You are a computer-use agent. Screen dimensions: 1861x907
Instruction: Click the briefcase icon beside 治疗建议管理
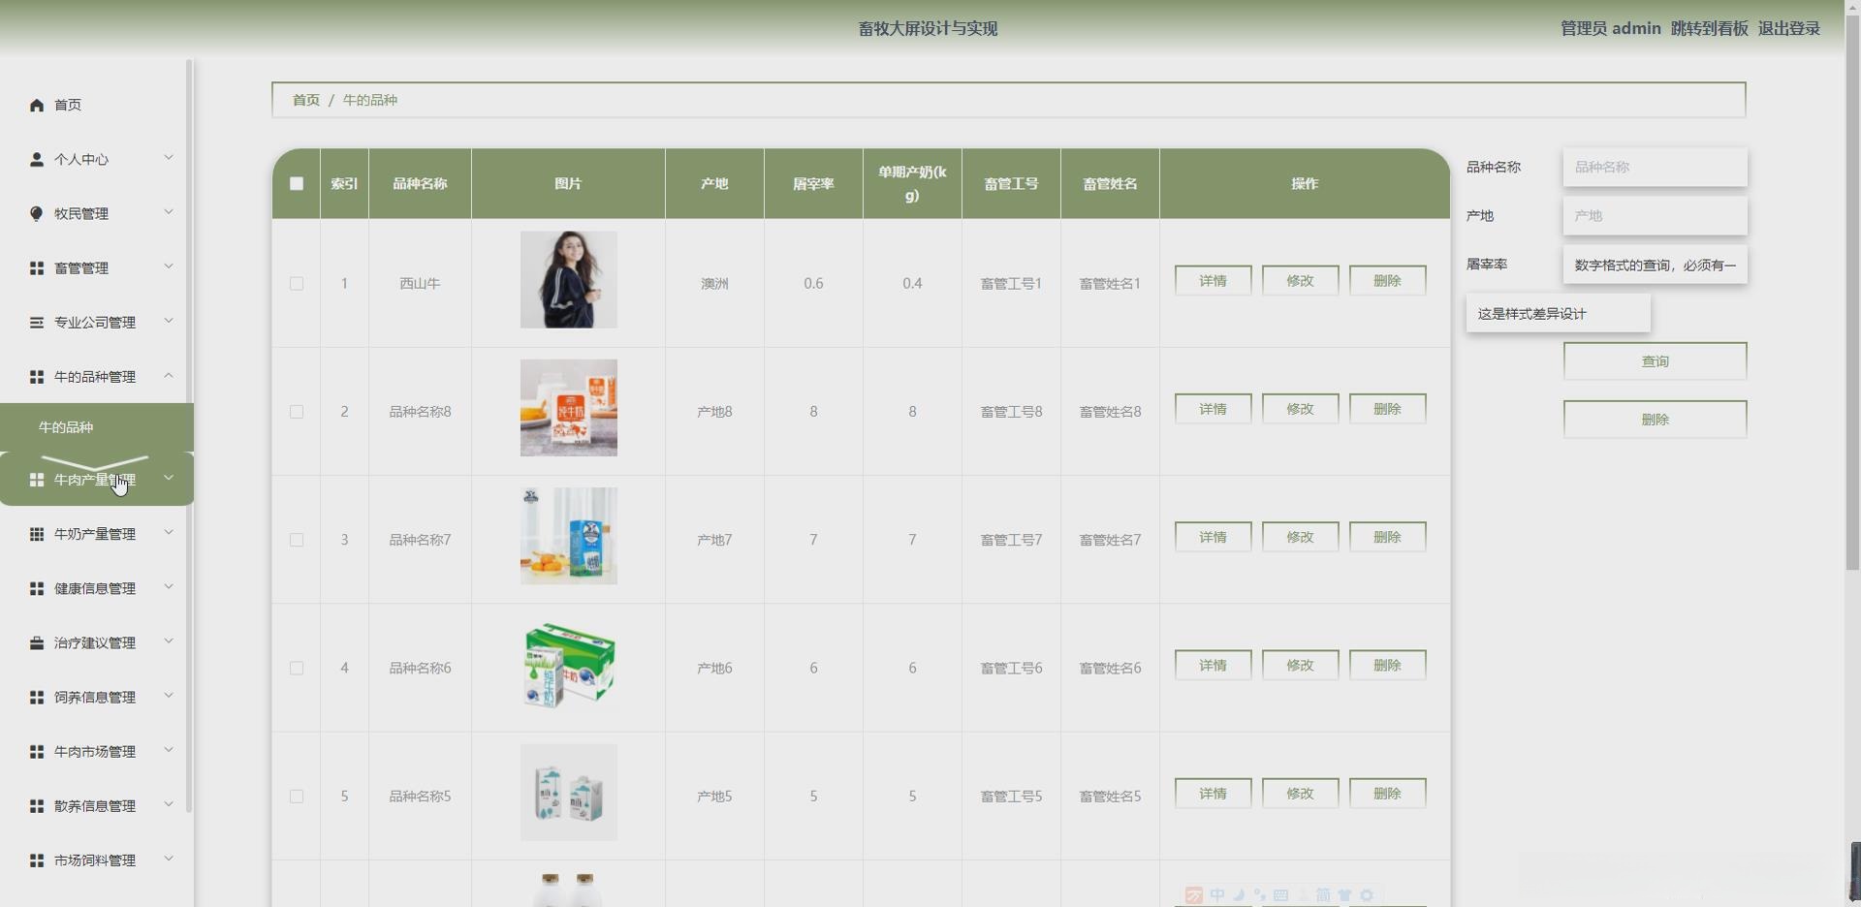coord(37,642)
